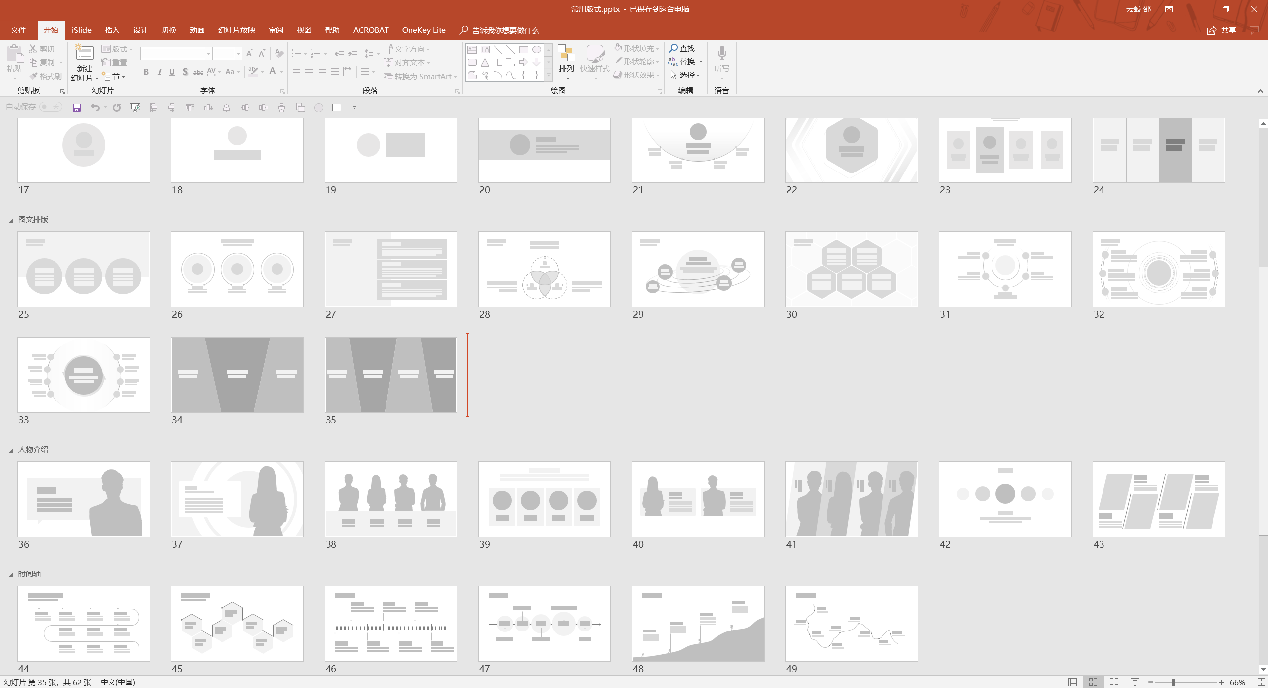The image size is (1268, 688).
Task: Click the Quick Styles (快速样式) icon
Action: [595, 54]
